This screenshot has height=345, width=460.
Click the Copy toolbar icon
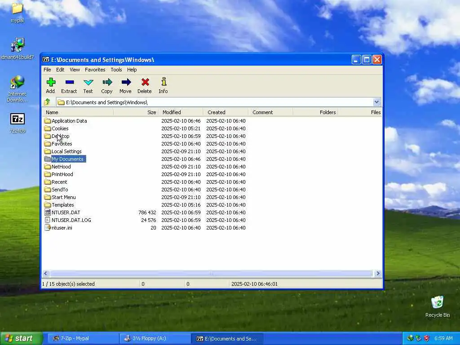pyautogui.click(x=107, y=82)
